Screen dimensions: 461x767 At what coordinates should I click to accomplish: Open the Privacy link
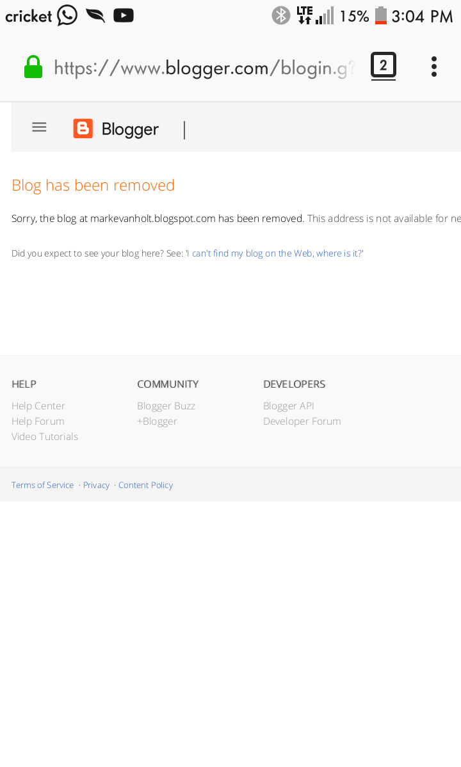point(97,485)
